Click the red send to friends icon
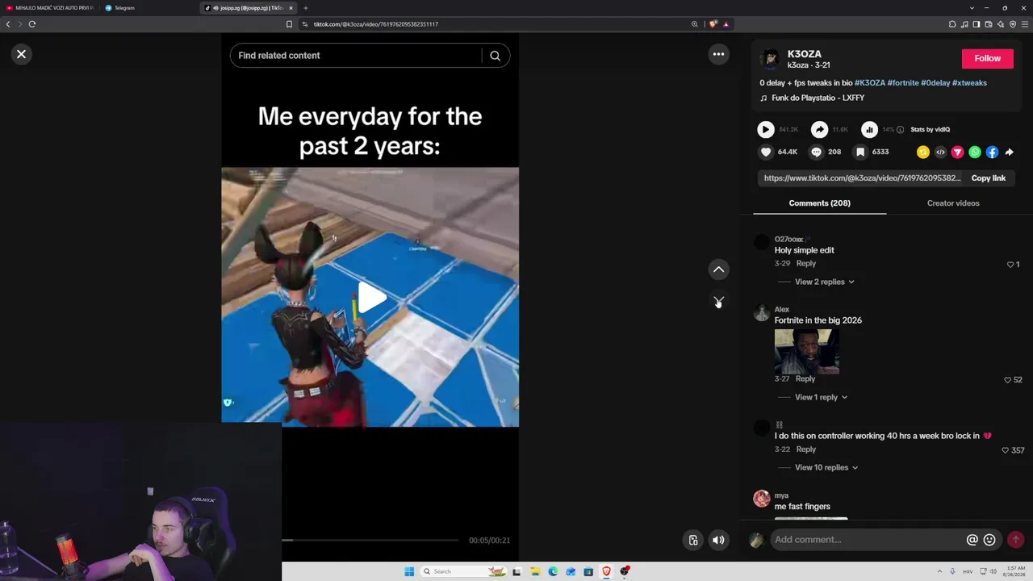Screen dimensions: 1033x581 [x=957, y=152]
